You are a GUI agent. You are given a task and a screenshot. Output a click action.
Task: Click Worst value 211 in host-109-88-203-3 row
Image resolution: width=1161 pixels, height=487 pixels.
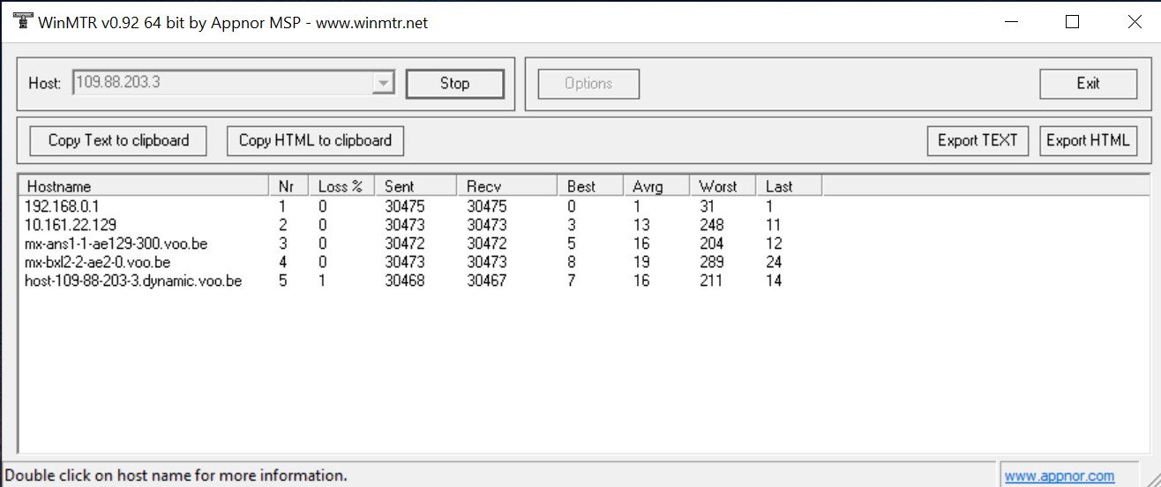[x=710, y=281]
